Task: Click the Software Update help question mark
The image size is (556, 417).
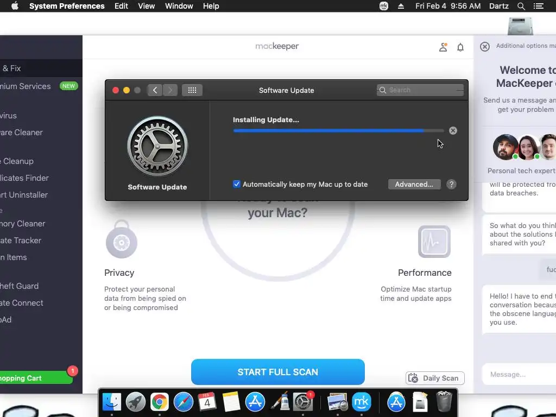Action: (451, 184)
